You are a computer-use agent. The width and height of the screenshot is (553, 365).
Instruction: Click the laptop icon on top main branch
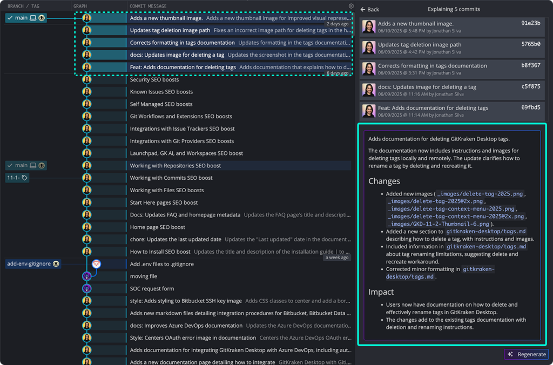tap(33, 18)
